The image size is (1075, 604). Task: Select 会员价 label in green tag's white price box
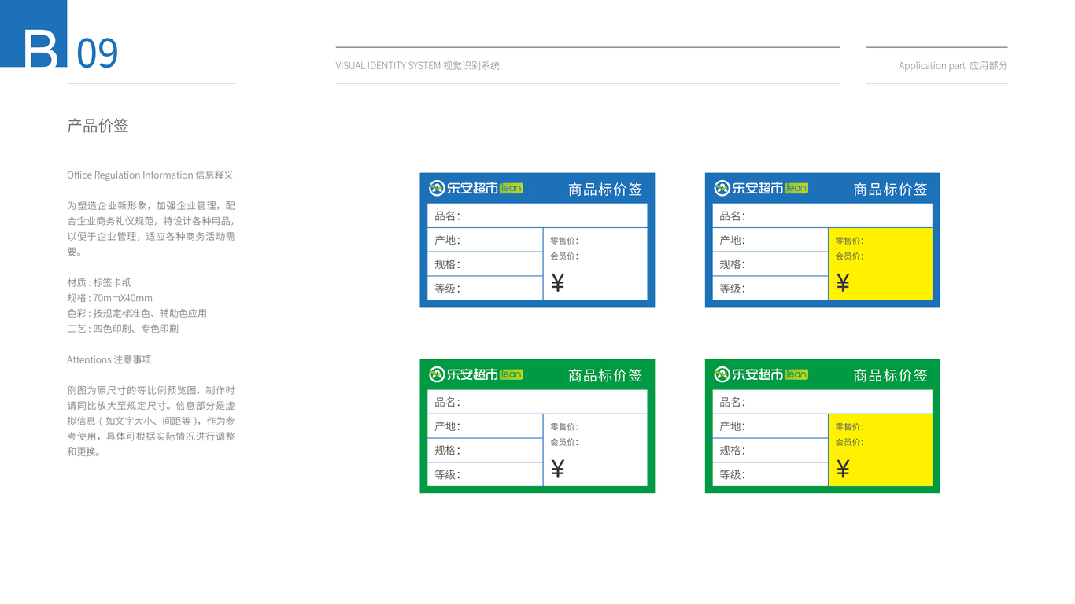pyautogui.click(x=563, y=443)
